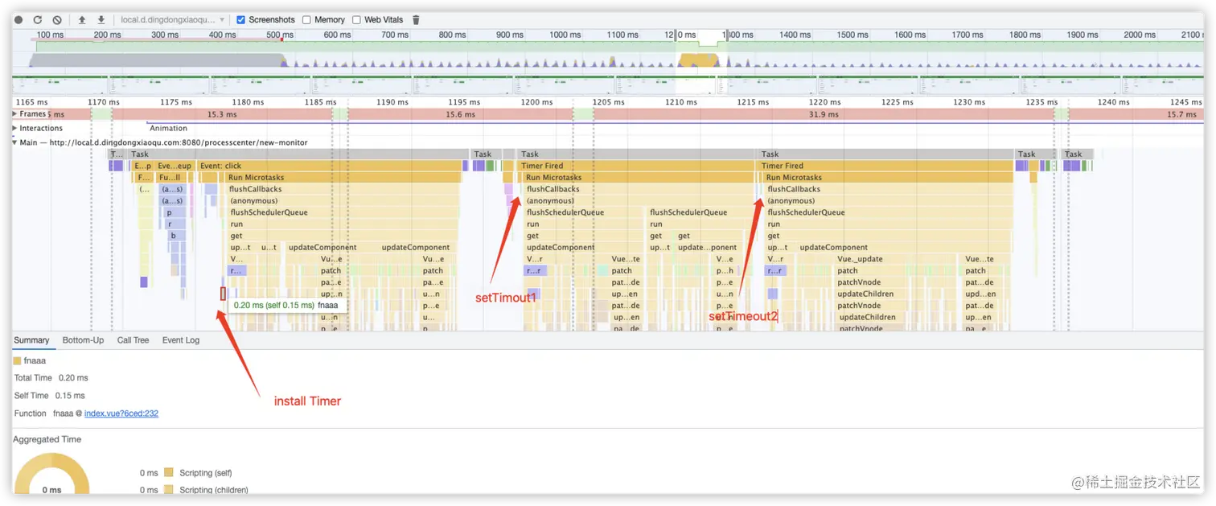Enable the Memory checkbox
The width and height of the screenshot is (1216, 506).
306,20
